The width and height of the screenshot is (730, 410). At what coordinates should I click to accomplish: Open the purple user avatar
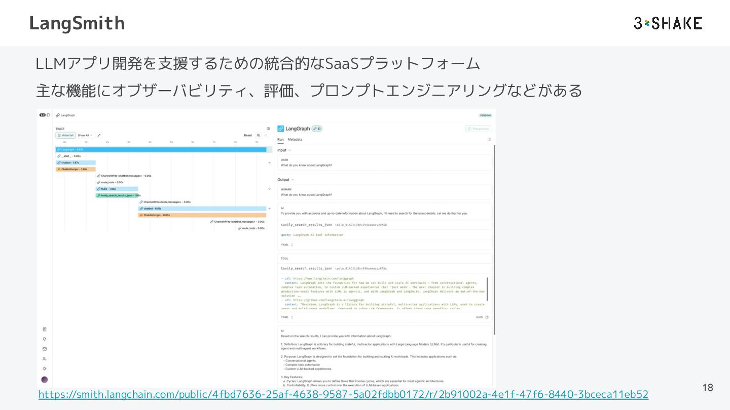tap(45, 380)
